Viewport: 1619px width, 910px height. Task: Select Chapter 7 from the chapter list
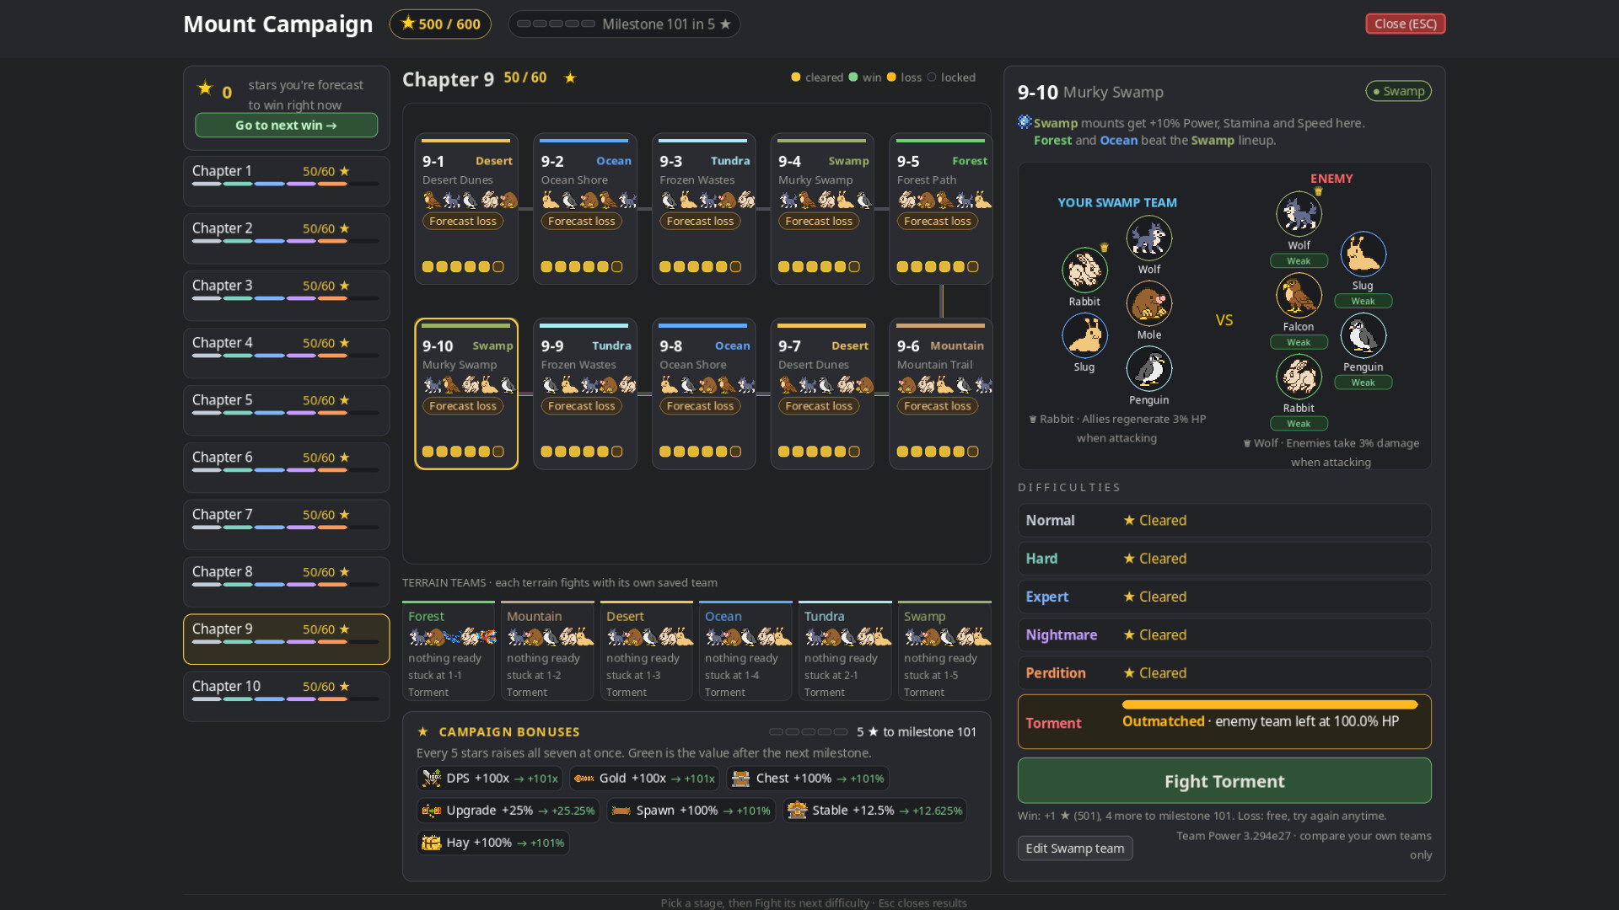pyautogui.click(x=287, y=525)
